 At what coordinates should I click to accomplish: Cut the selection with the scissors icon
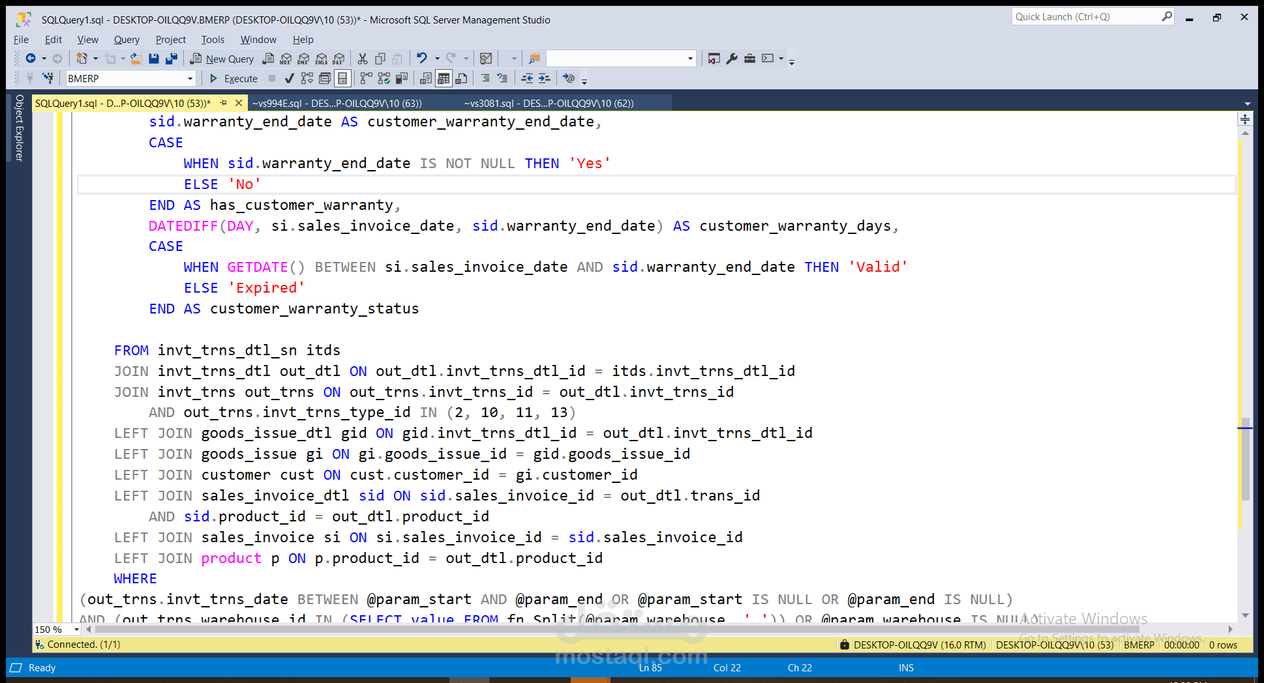click(x=363, y=59)
